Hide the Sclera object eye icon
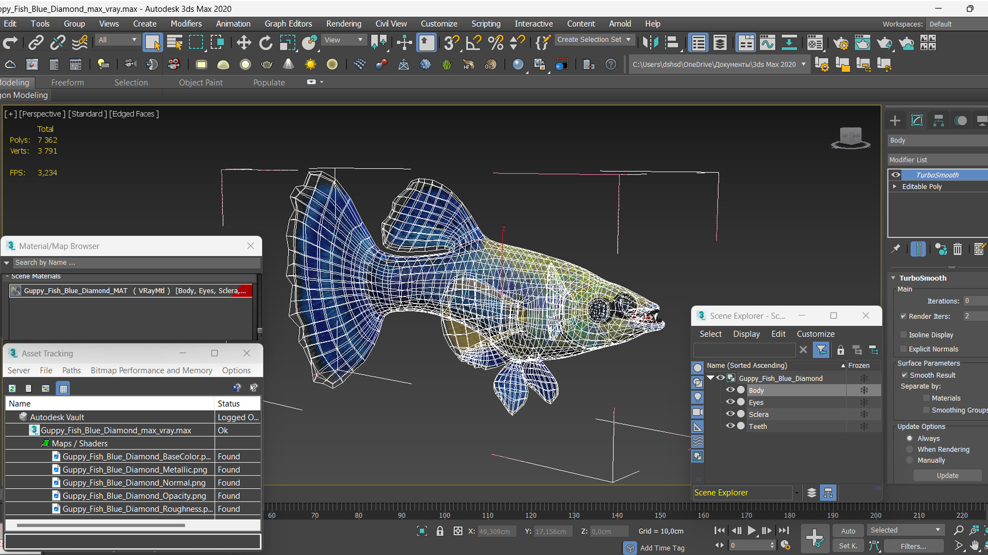This screenshot has height=555, width=988. click(x=730, y=414)
